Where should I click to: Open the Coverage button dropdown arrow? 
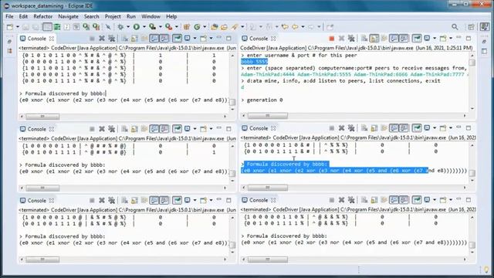click(161, 27)
